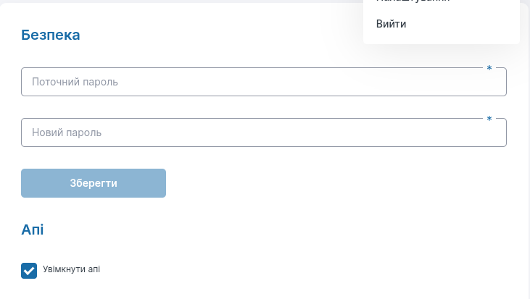Click the 'Поточний пароль' placeholder text

pos(75,83)
